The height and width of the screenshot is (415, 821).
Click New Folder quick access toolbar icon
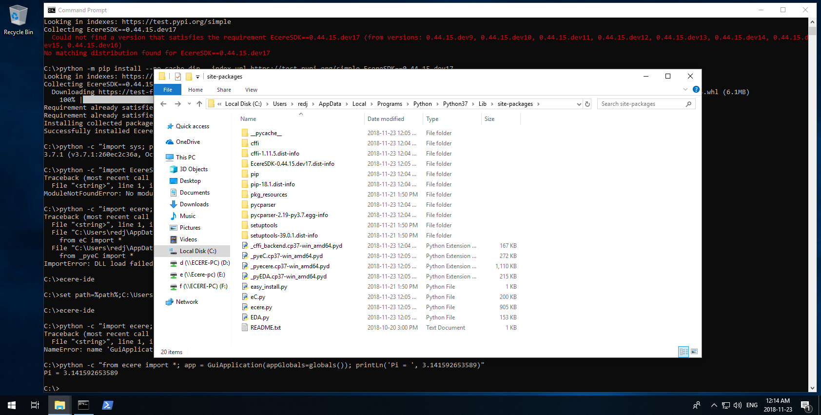189,77
